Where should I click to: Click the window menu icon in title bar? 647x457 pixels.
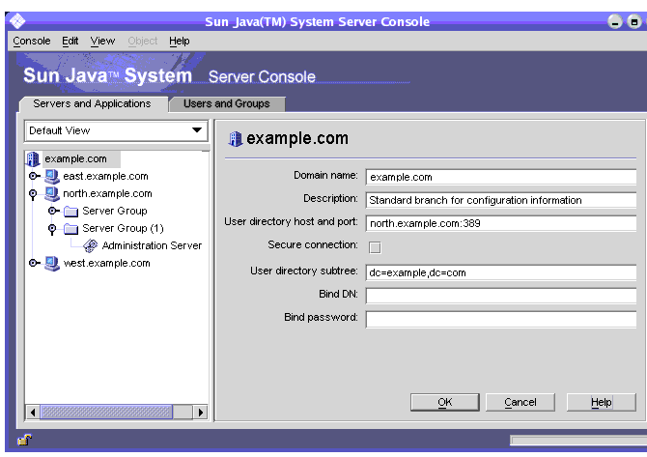pos(17,20)
